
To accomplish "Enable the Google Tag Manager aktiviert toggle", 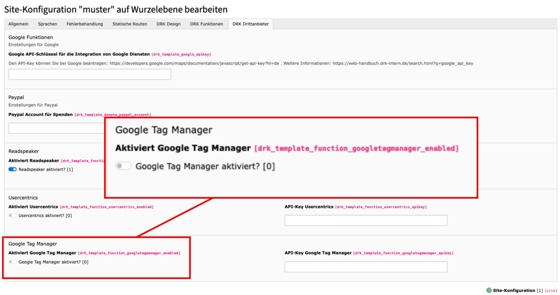I will point(11,262).
